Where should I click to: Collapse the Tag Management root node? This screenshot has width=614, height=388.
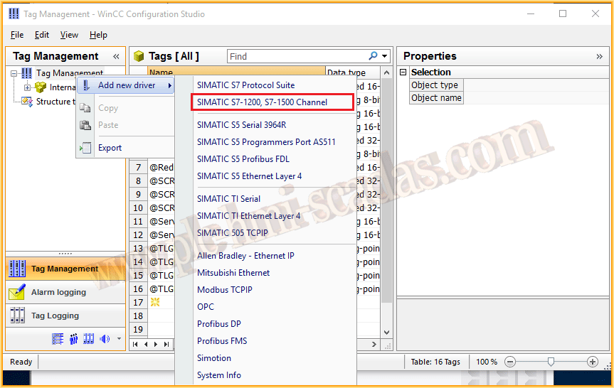click(x=14, y=73)
